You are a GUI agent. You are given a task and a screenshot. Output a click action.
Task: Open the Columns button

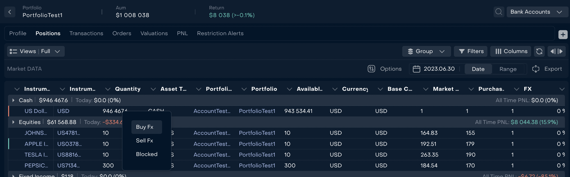click(x=511, y=51)
